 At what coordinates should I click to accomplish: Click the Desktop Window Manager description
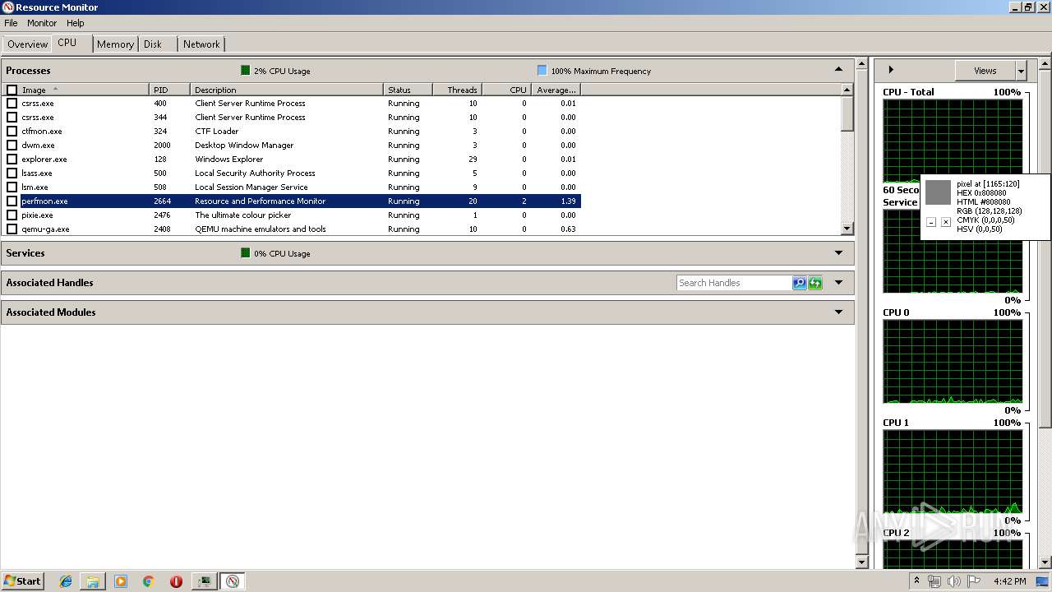click(244, 146)
